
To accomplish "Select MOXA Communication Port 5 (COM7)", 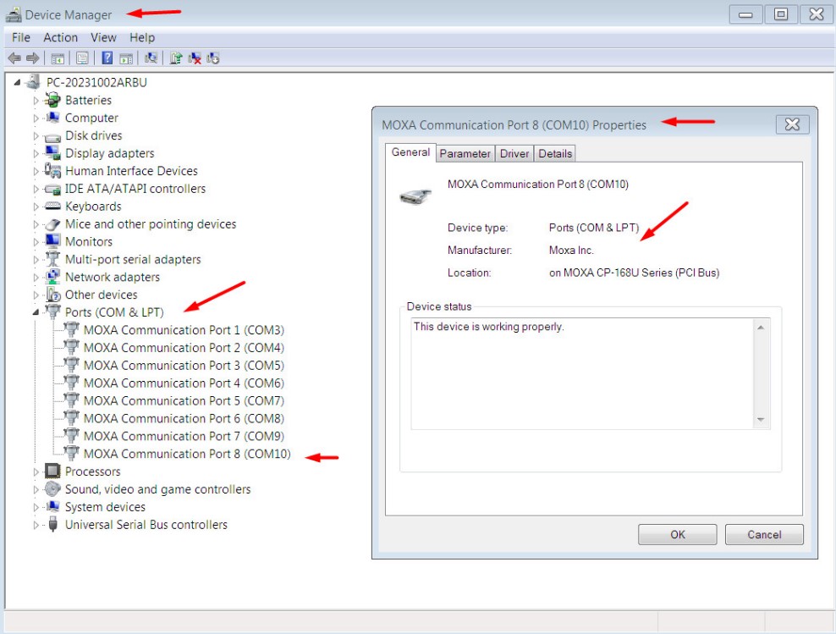I will tap(184, 400).
